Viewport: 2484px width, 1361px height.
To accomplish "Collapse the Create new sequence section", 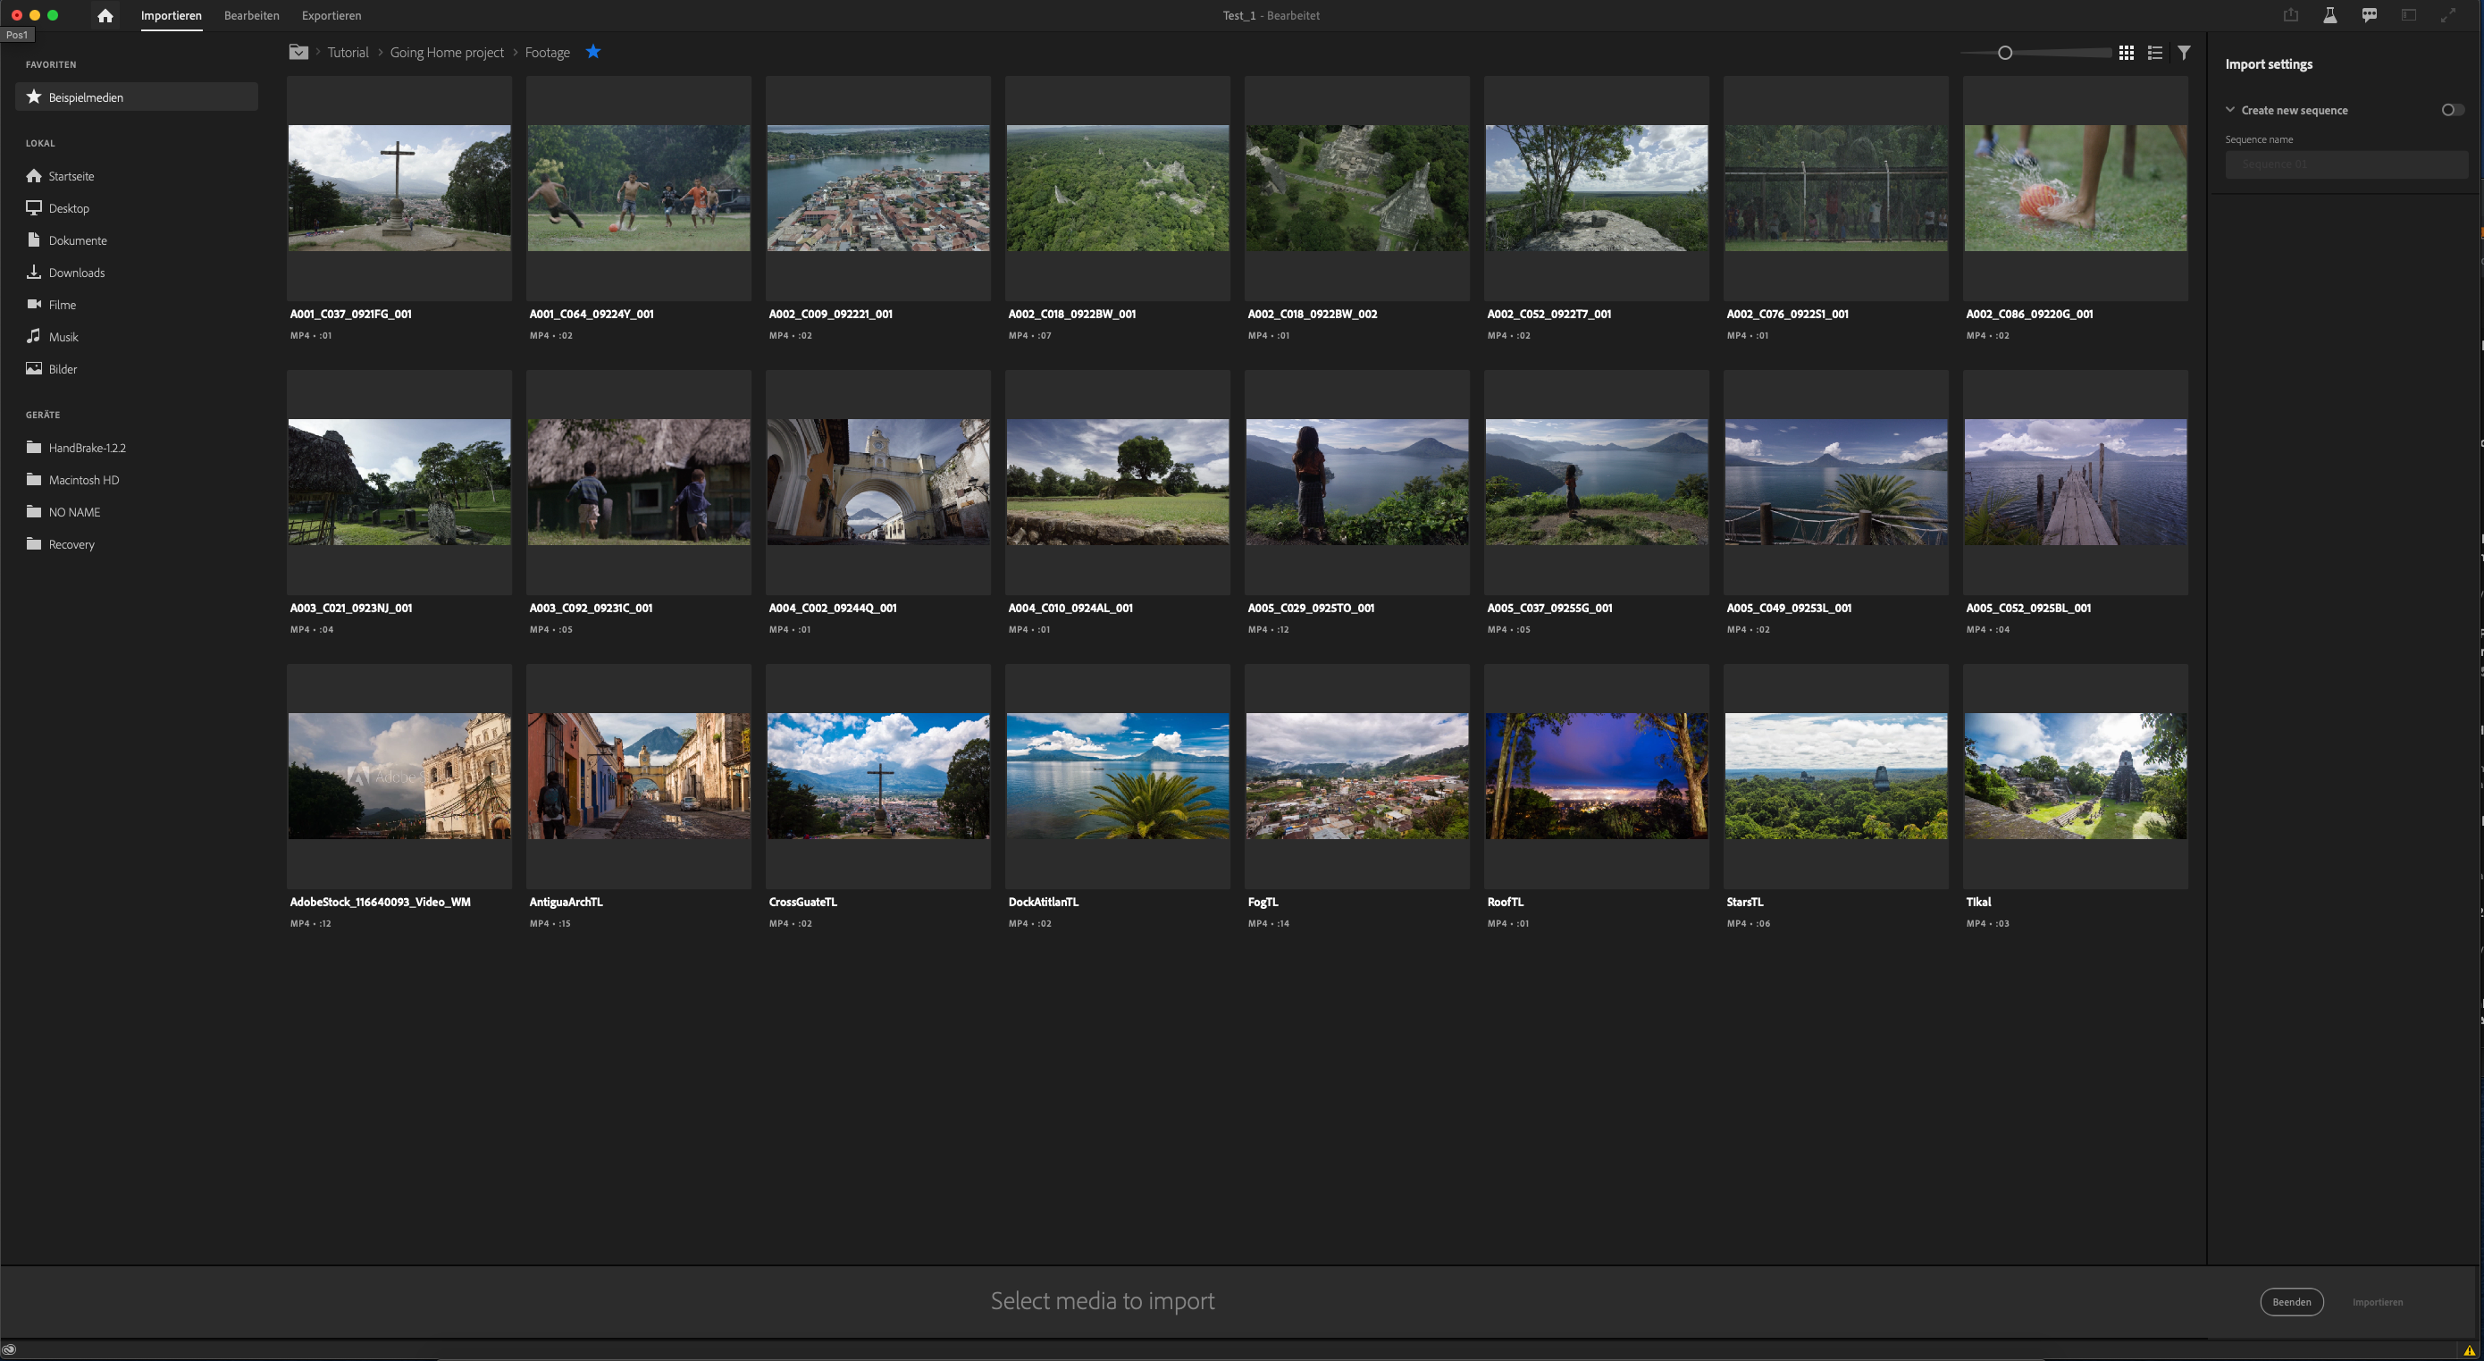I will pyautogui.click(x=2230, y=110).
